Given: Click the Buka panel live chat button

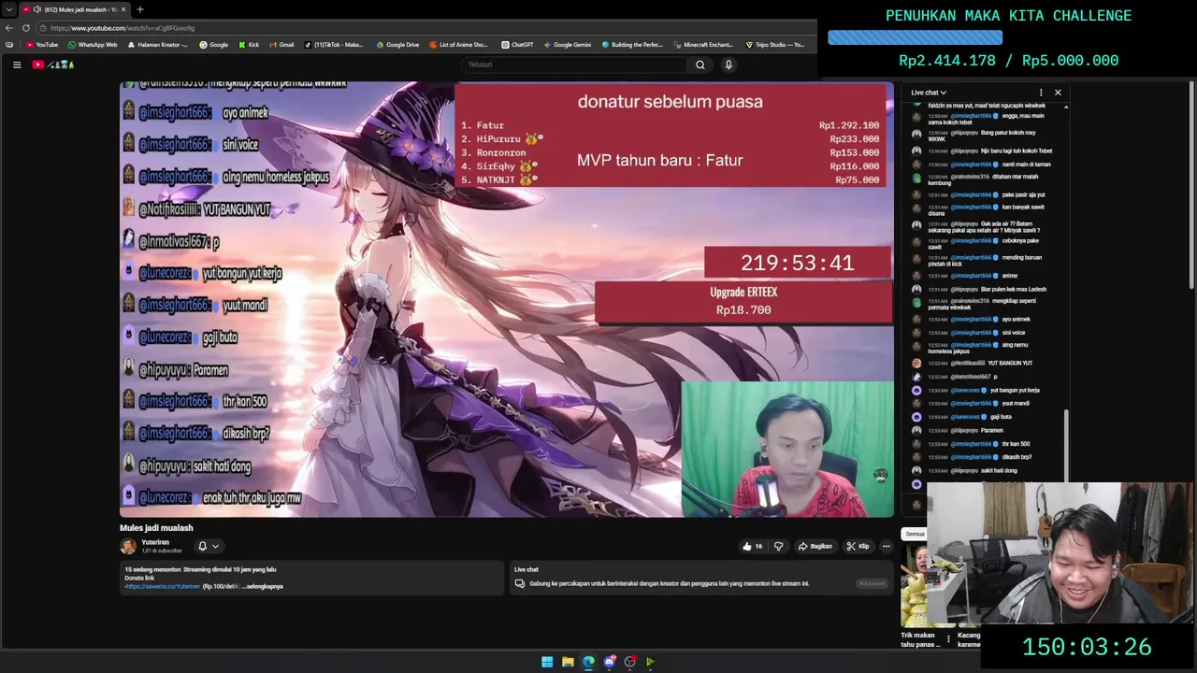Looking at the screenshot, I should coord(872,583).
